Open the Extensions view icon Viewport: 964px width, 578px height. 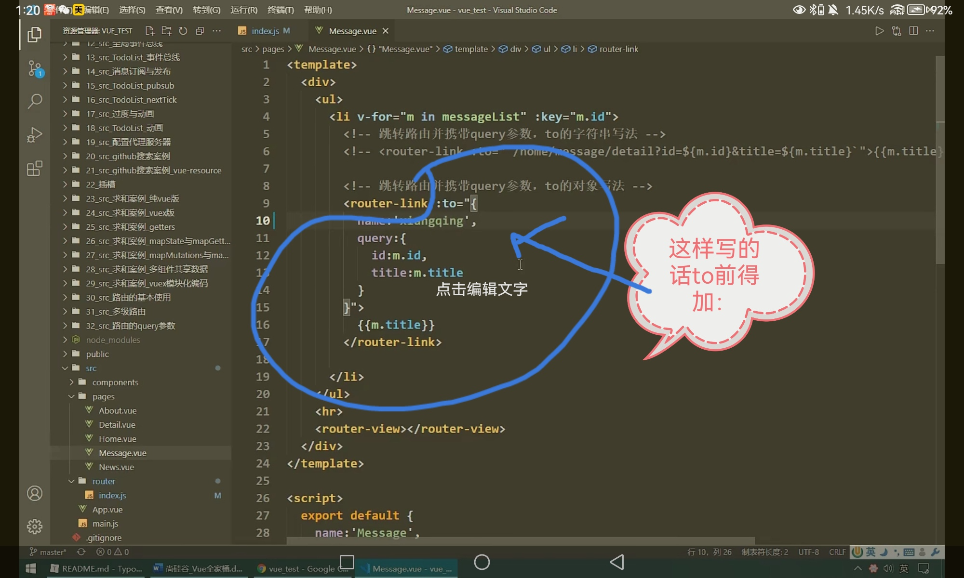(34, 169)
